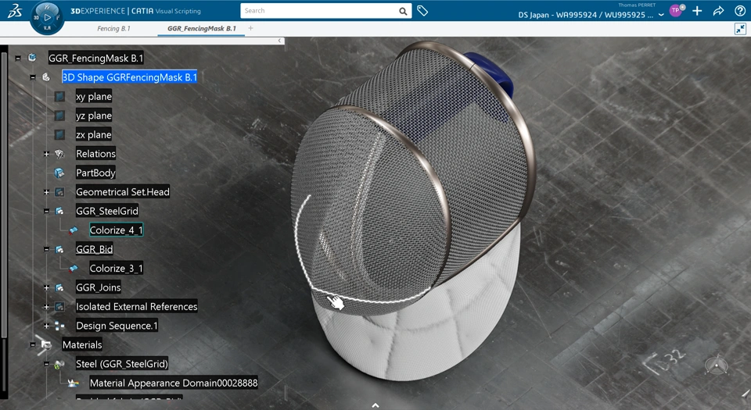Click the robot view compass at bottom right
Screen dimensions: 751x410
[717, 366]
